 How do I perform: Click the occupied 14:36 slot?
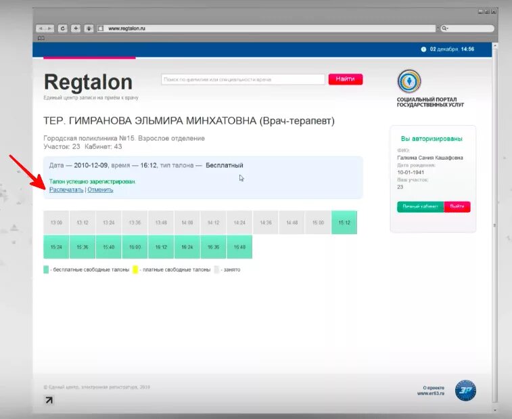[266, 223]
